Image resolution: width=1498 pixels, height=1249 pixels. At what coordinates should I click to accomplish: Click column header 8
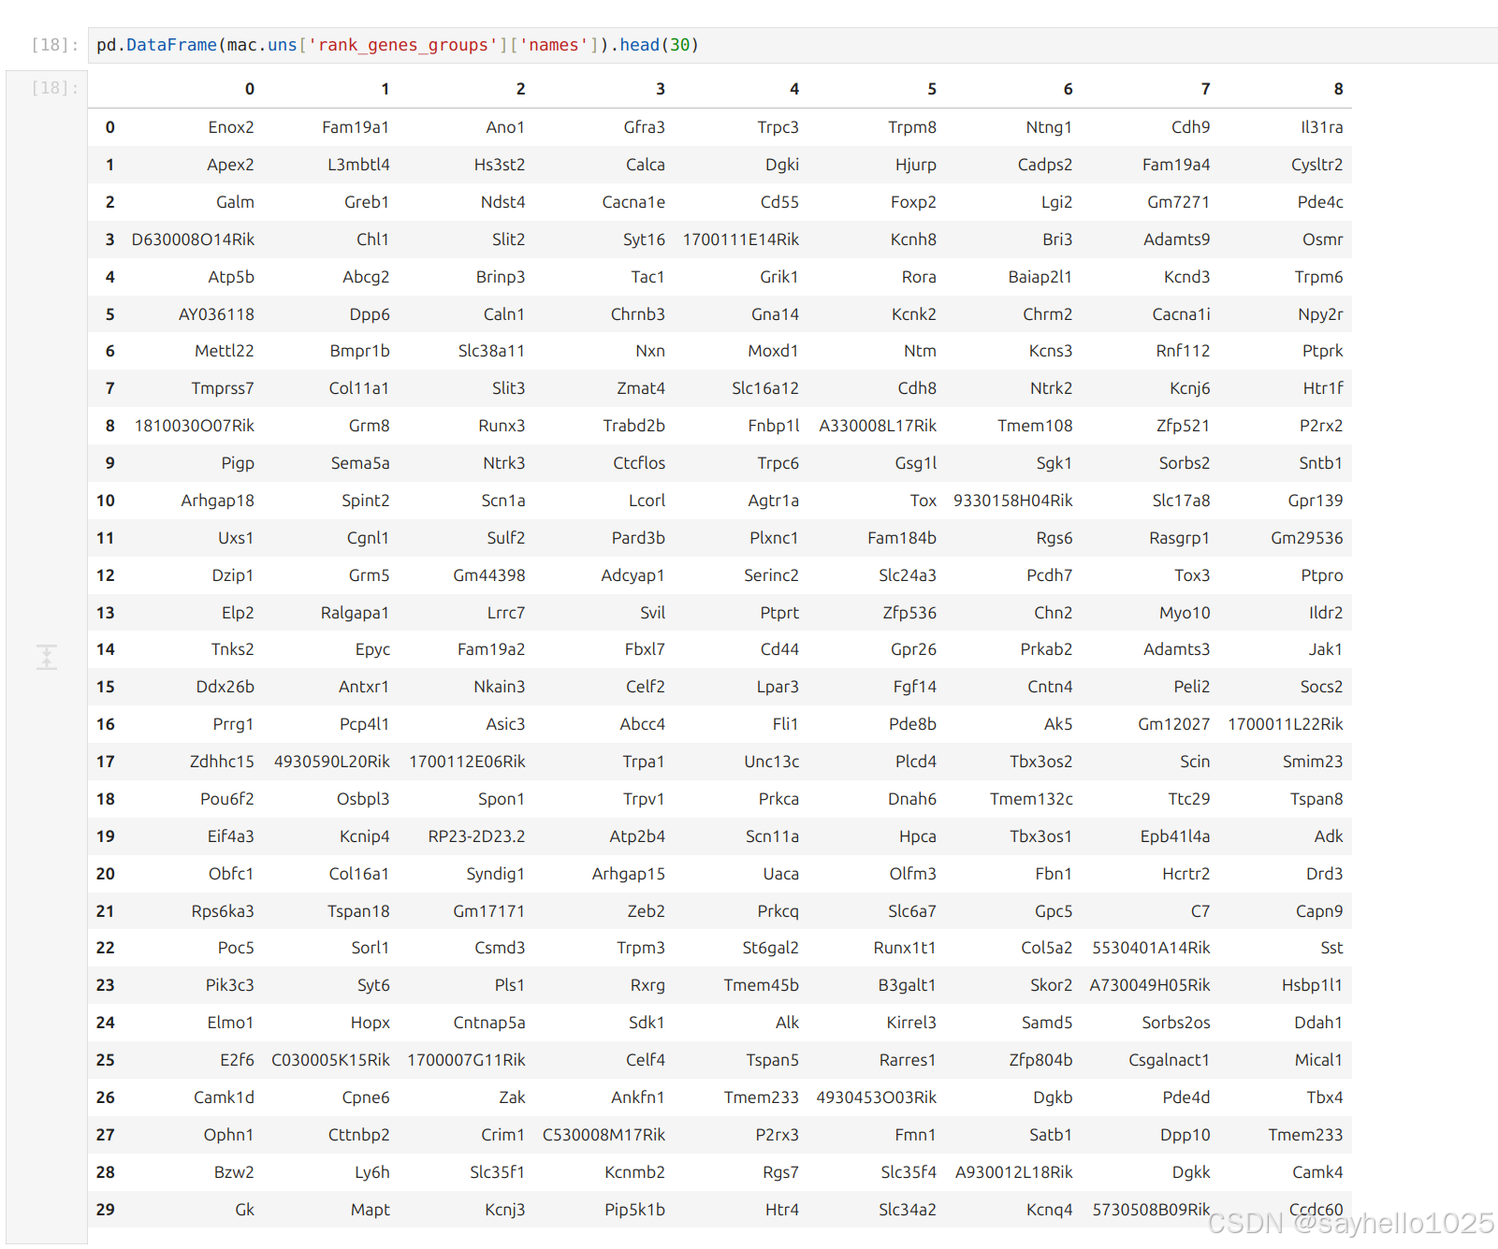(1338, 89)
